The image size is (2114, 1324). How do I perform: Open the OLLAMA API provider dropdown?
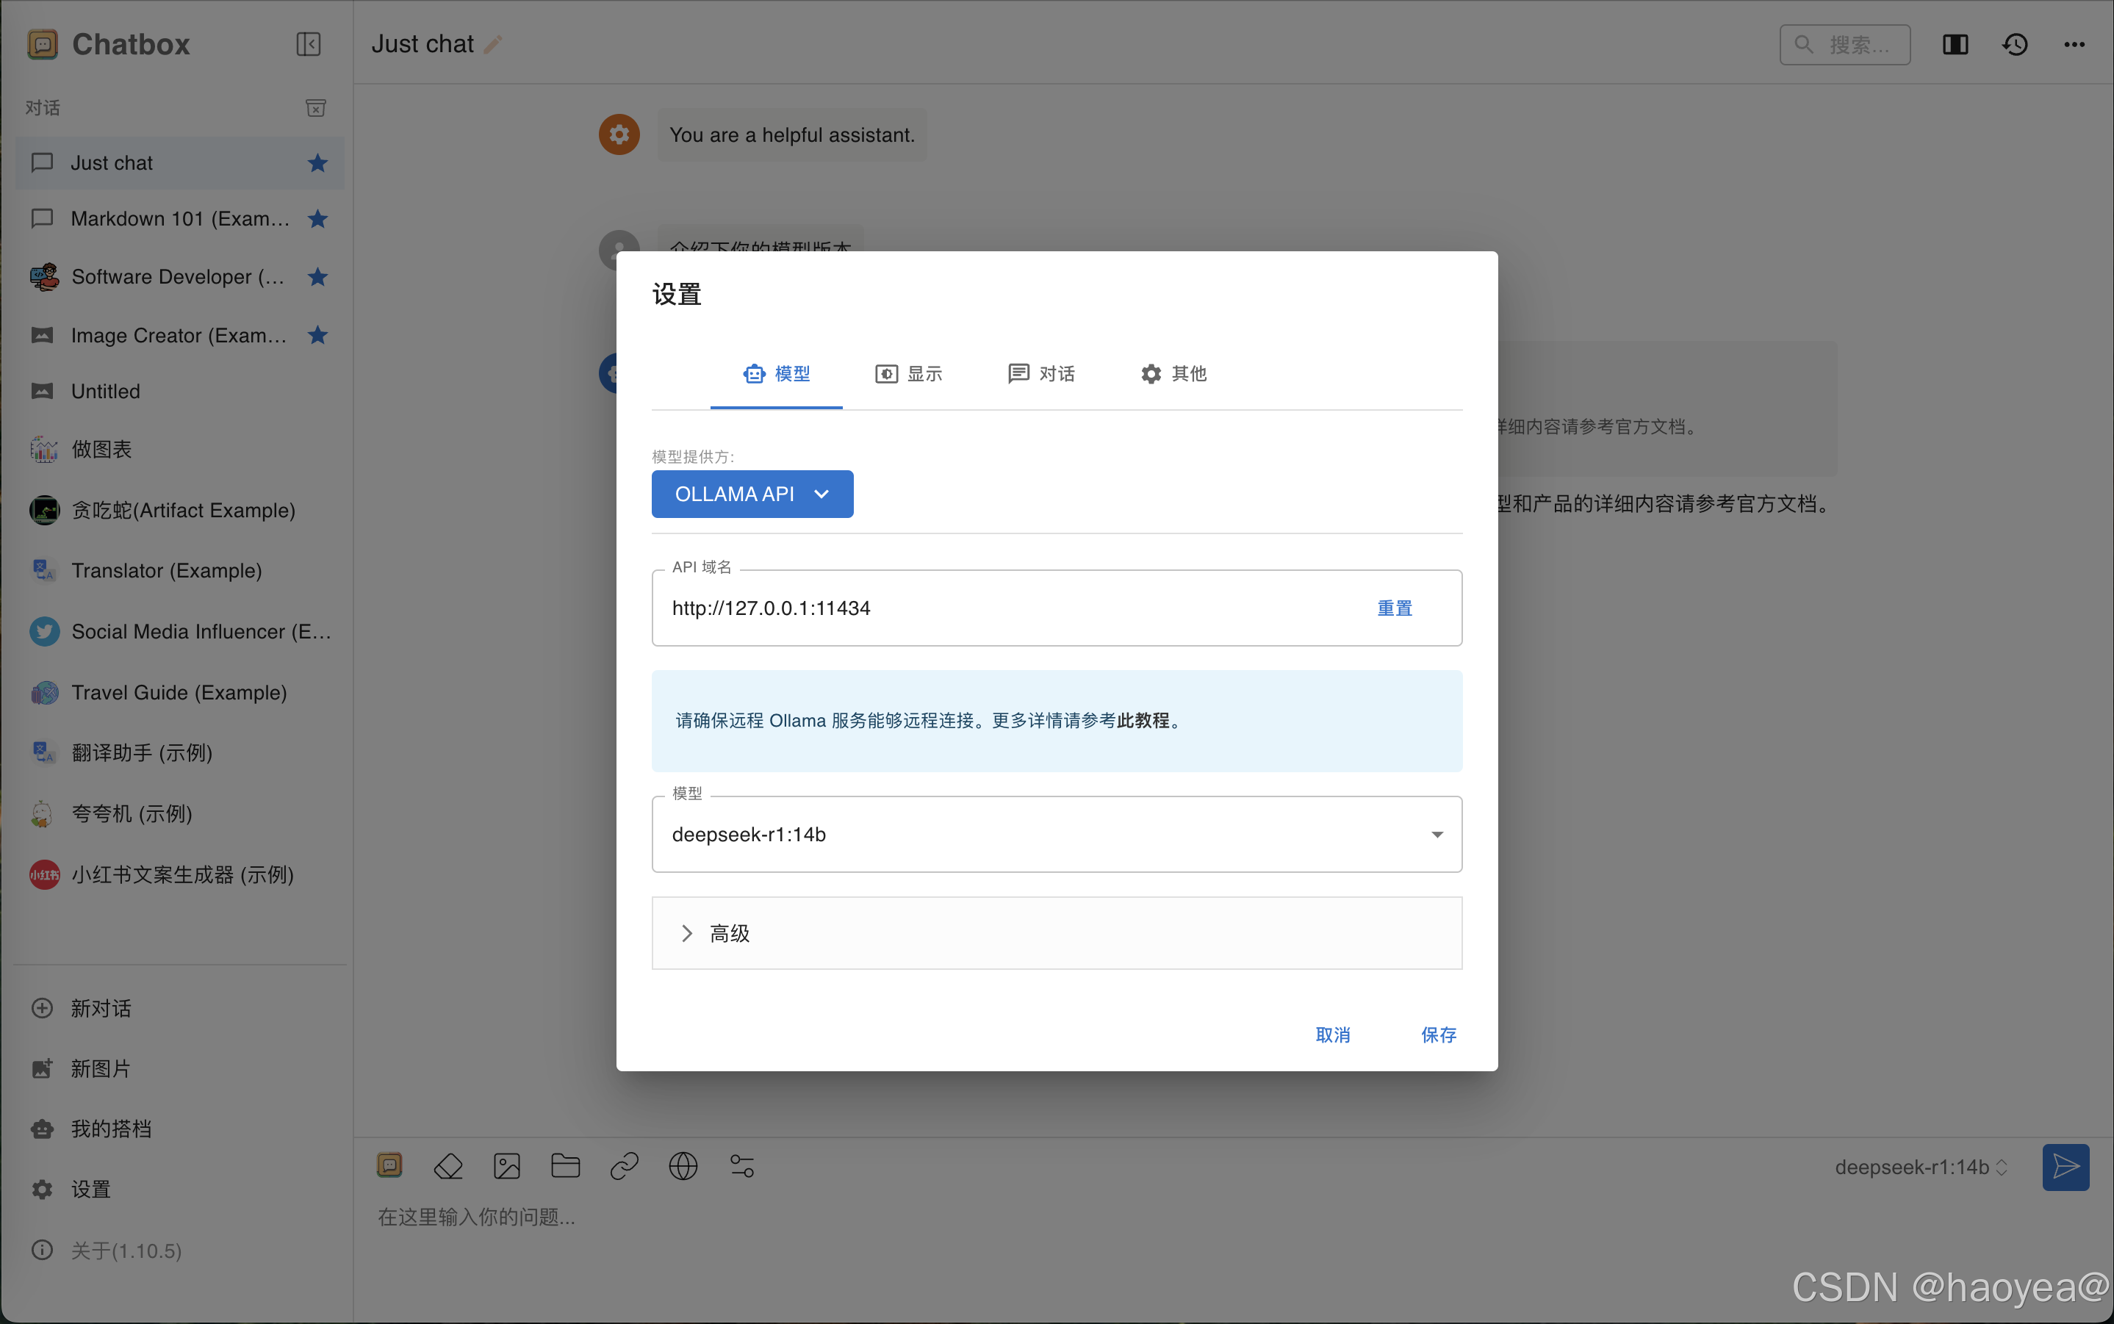pos(752,494)
